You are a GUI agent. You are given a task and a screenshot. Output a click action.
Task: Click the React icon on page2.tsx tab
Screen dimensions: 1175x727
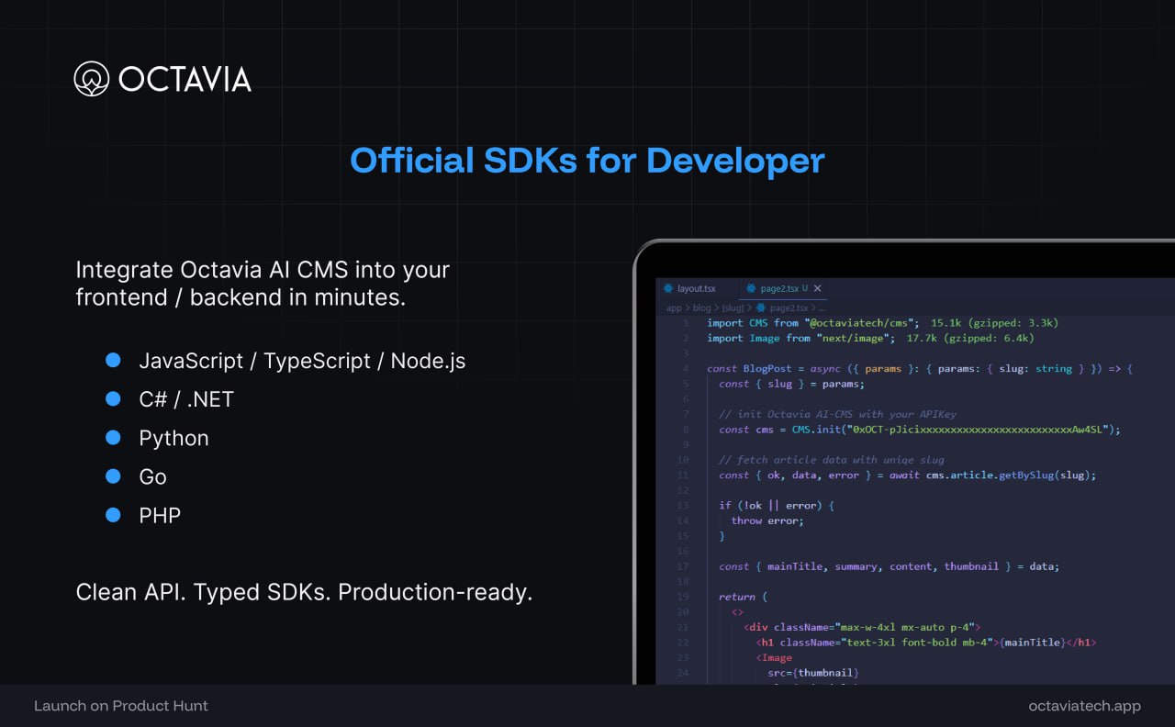[752, 288]
